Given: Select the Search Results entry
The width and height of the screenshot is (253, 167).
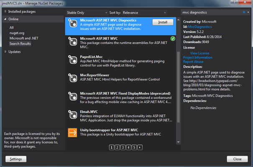Looking at the screenshot, I should 20,44.
